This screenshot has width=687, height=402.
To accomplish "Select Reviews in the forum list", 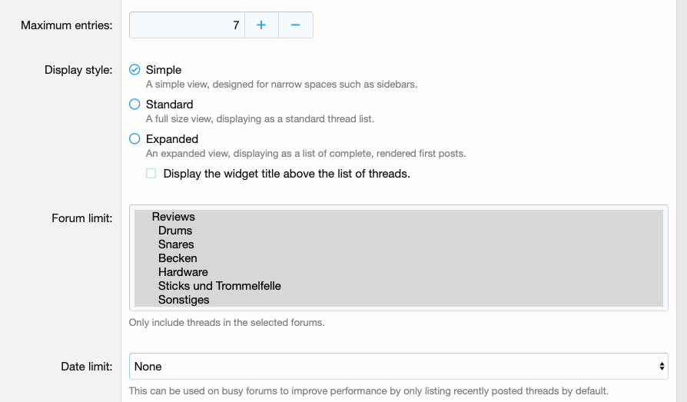I will click(x=174, y=217).
